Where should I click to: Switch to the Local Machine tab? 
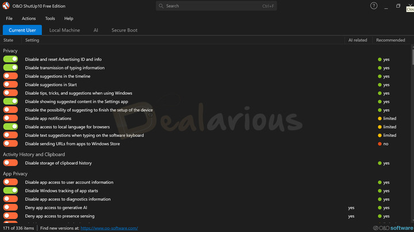point(64,30)
